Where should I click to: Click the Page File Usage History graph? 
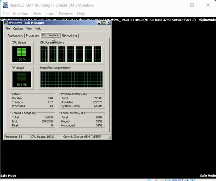[x=71, y=79]
